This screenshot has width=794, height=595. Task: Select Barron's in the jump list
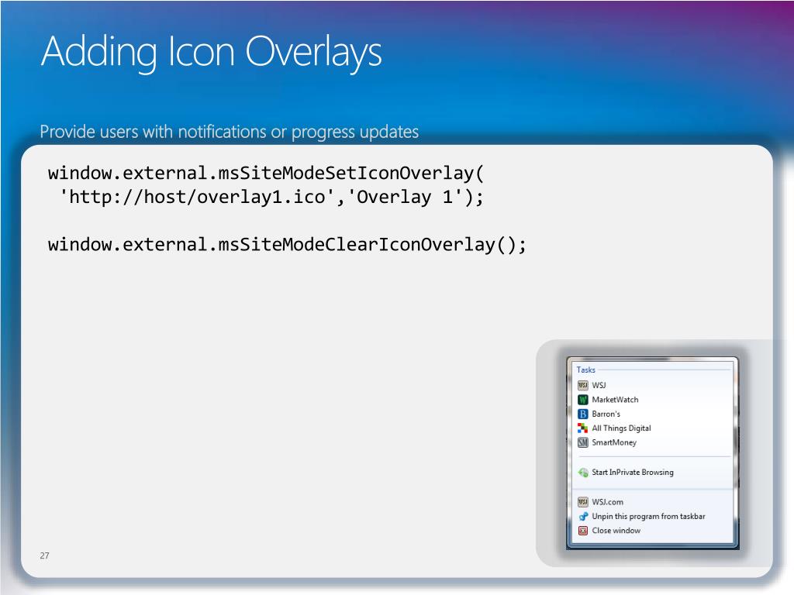pyautogui.click(x=606, y=414)
